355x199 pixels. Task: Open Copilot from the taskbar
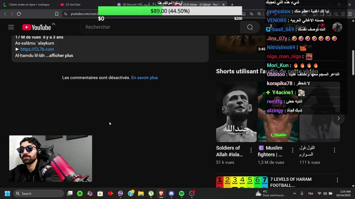click(x=90, y=193)
